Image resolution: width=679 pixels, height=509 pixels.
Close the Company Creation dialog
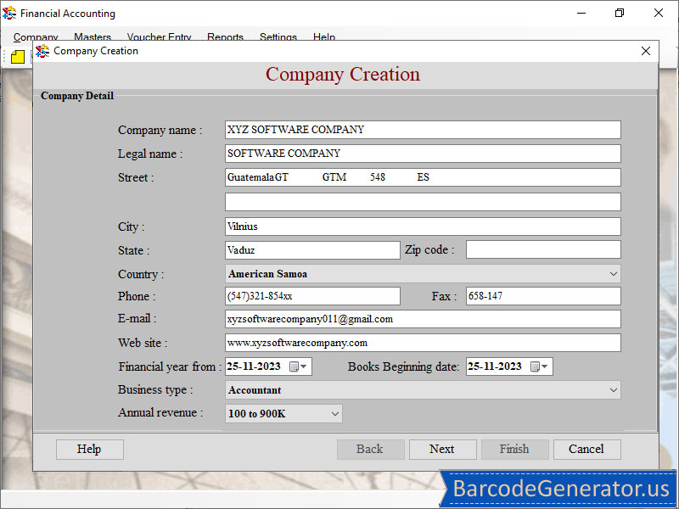(x=646, y=51)
